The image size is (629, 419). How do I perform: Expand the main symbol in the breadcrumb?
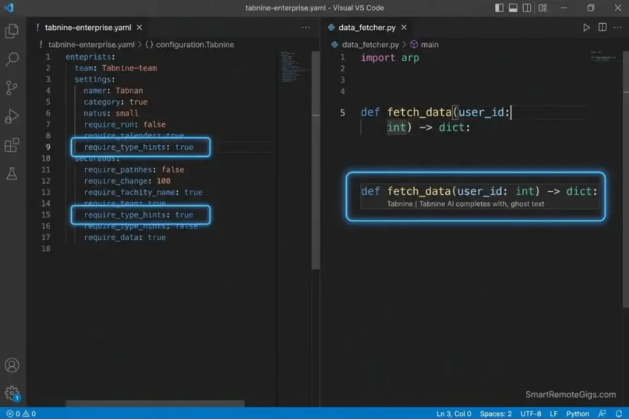(x=429, y=45)
